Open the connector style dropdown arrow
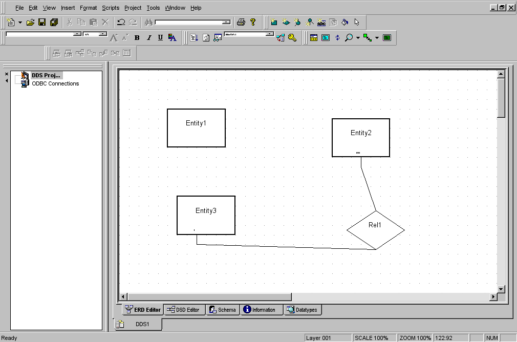Image resolution: width=517 pixels, height=342 pixels. pos(377,38)
